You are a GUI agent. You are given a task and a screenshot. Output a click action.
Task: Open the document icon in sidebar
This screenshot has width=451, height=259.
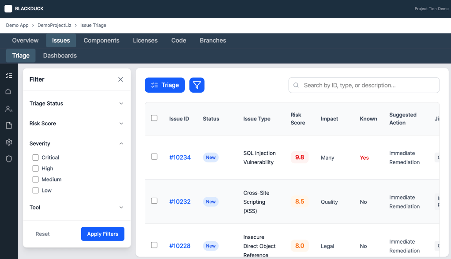(9, 126)
